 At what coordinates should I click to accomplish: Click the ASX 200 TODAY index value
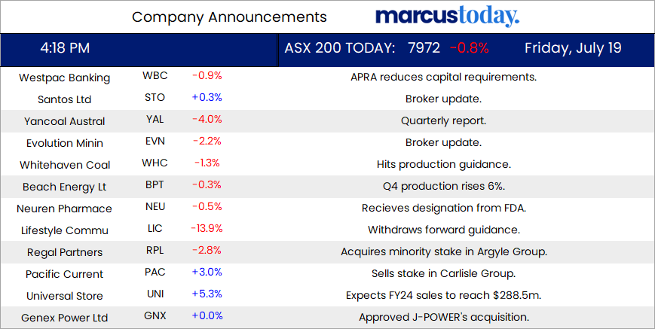[x=424, y=48]
